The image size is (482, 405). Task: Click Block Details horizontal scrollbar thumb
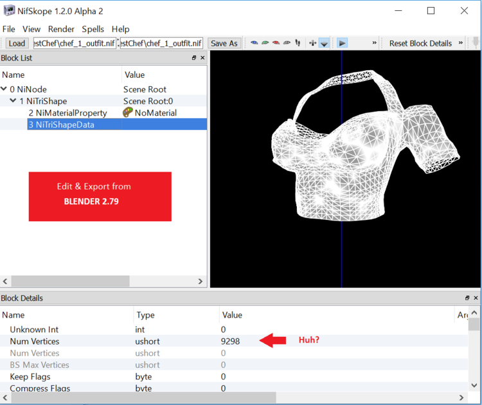click(143, 397)
